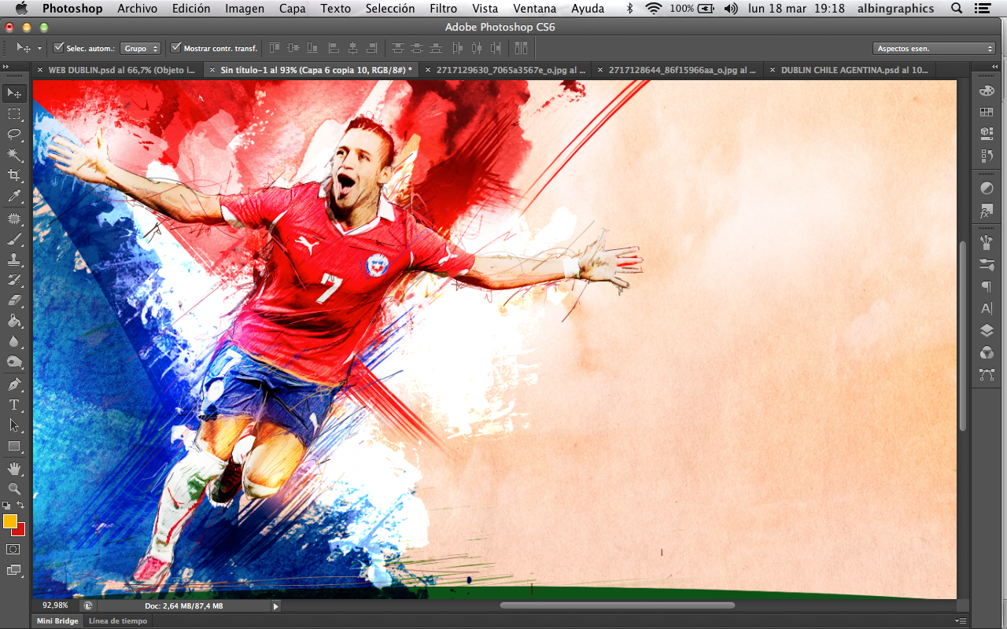
Task: Open the Aspectos esen. workspace dropdown
Action: coord(935,49)
